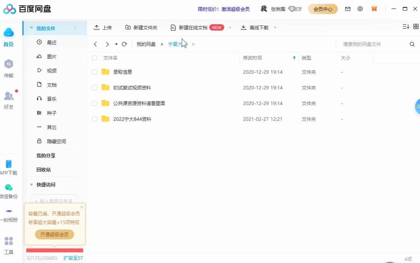This screenshot has width=420, height=263.
Task: Open the 初试复试视频资料 folder name
Action: click(x=132, y=88)
